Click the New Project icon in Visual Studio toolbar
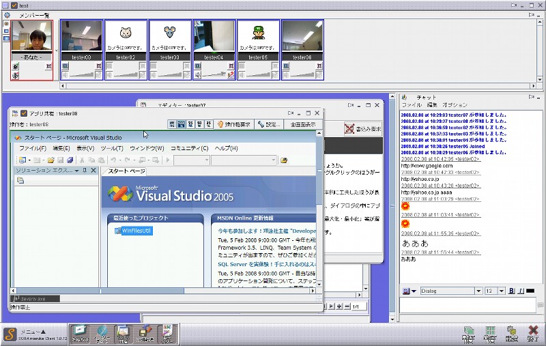The width and height of the screenshot is (546, 346). [x=23, y=160]
